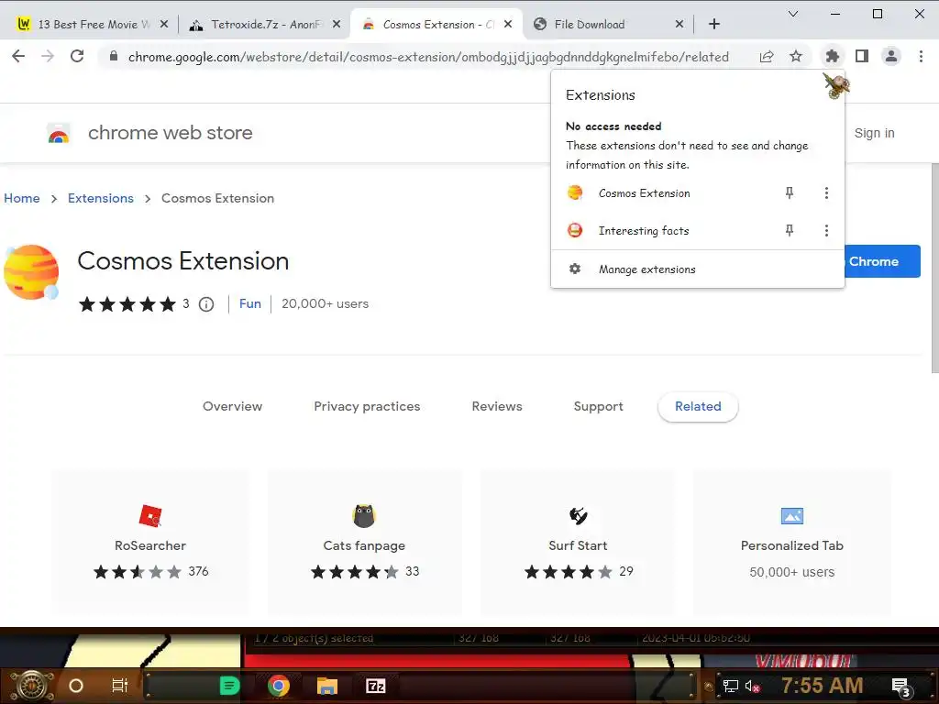This screenshot has height=704, width=939.
Task: Open Manage extensions
Action: pyautogui.click(x=698, y=269)
